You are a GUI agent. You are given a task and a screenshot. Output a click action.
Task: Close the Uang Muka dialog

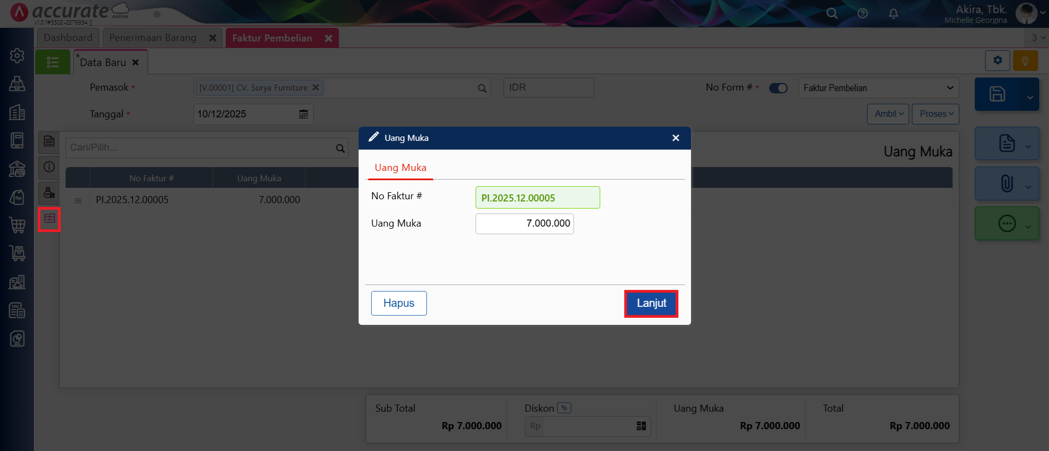click(x=676, y=138)
